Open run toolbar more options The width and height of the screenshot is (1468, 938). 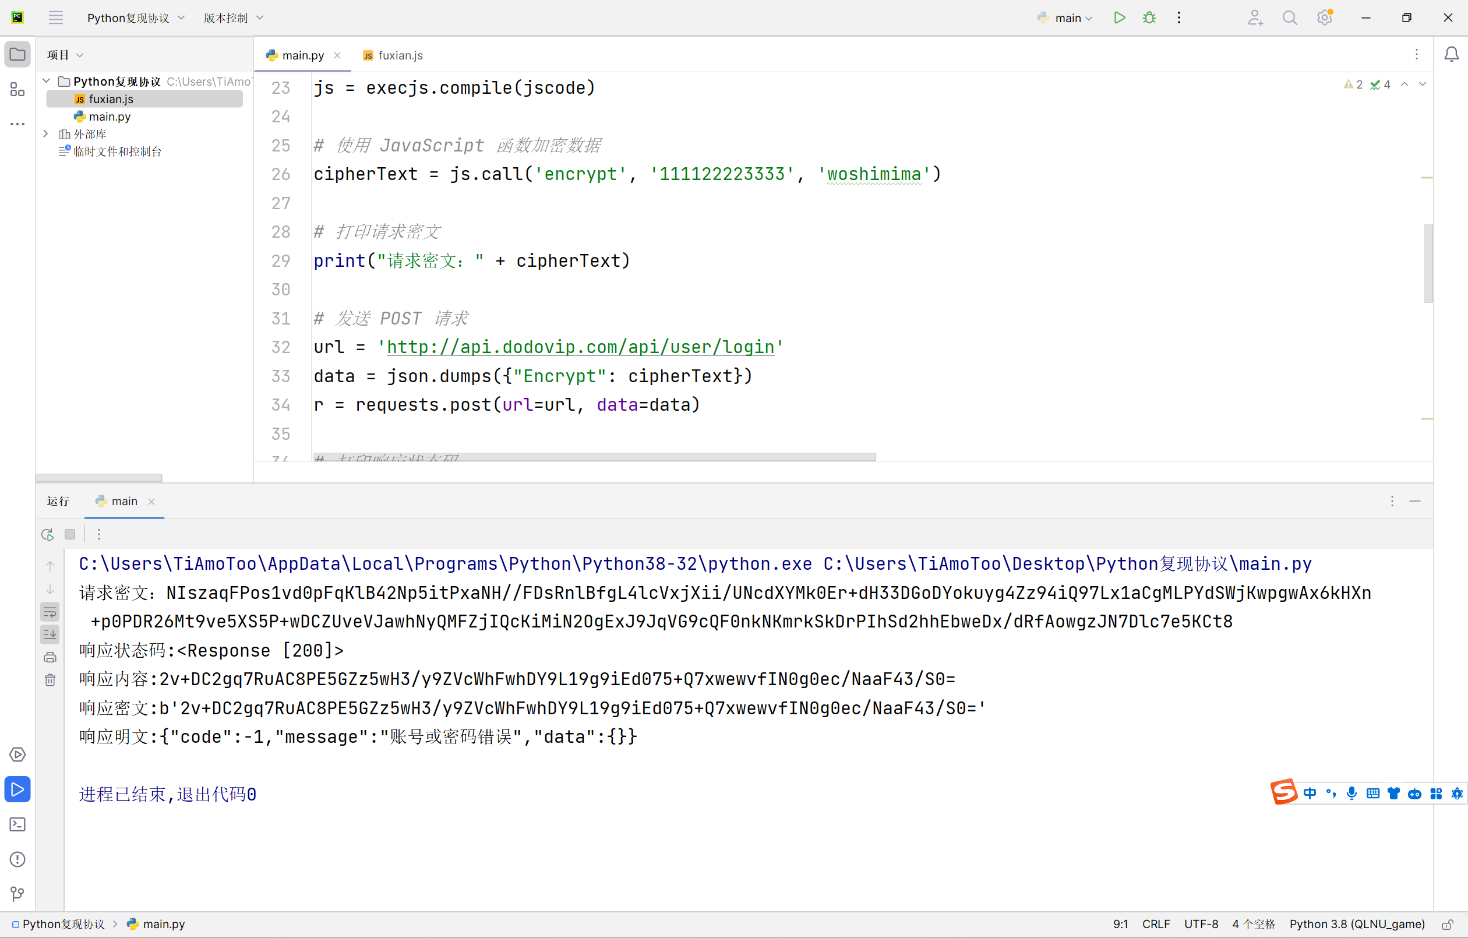[x=99, y=534]
